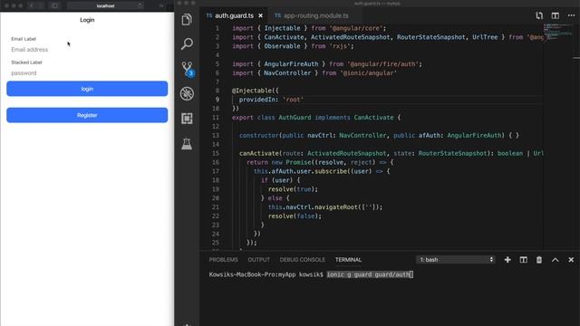
Task: Click 'AngularFireAuth' import on line 5
Action: tap(291, 64)
